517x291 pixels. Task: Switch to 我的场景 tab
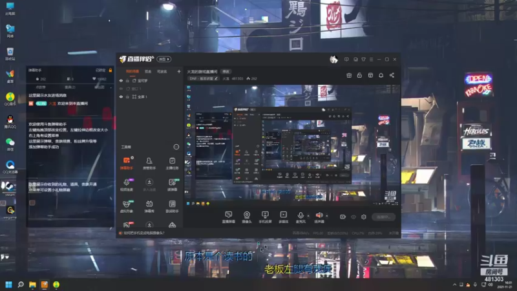coord(132,72)
